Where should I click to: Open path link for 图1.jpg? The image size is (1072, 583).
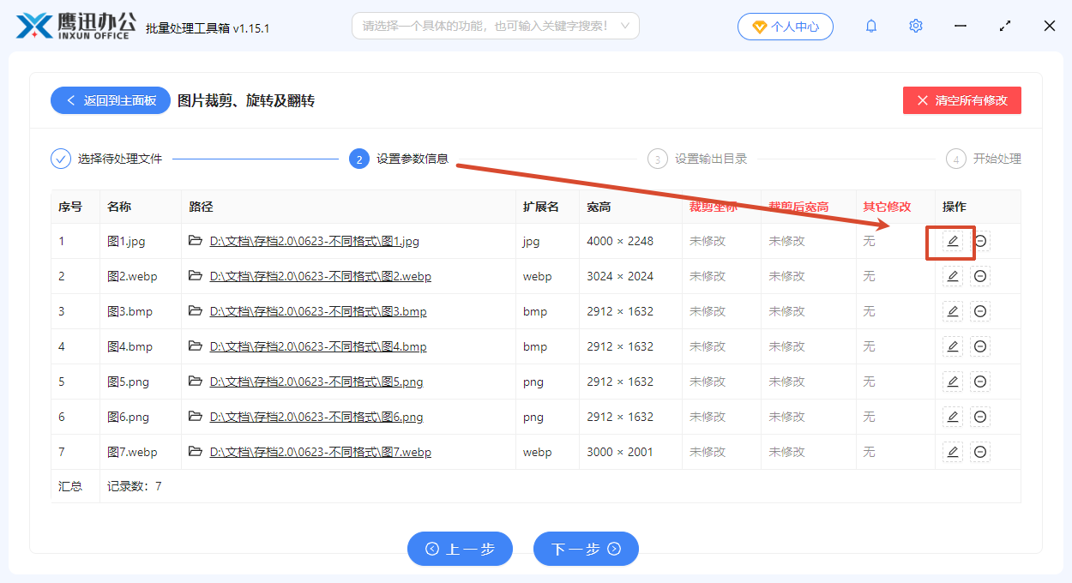(315, 241)
